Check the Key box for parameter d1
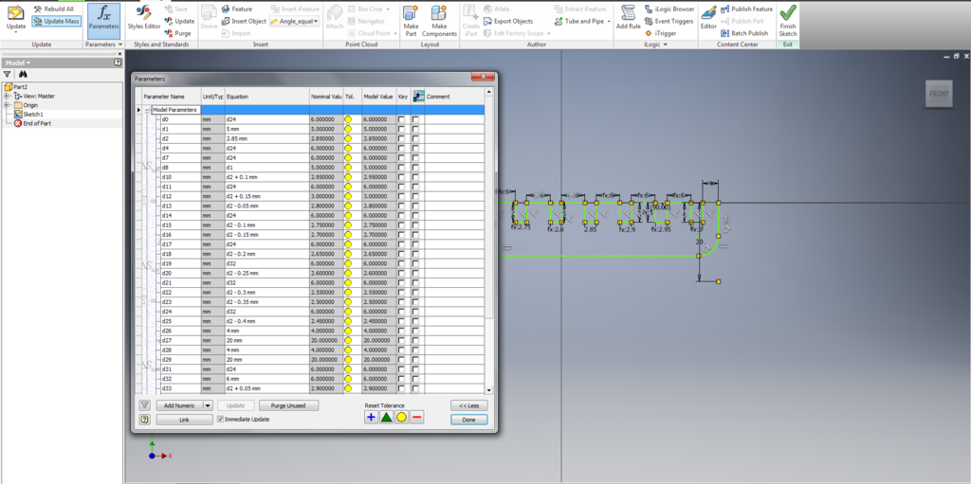This screenshot has width=971, height=484. click(403, 129)
